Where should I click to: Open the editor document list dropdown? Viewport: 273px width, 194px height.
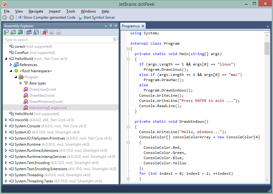(268, 26)
